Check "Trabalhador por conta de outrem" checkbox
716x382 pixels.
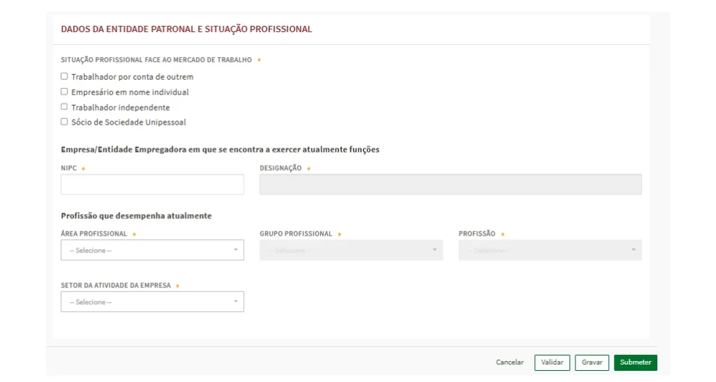[x=64, y=76]
